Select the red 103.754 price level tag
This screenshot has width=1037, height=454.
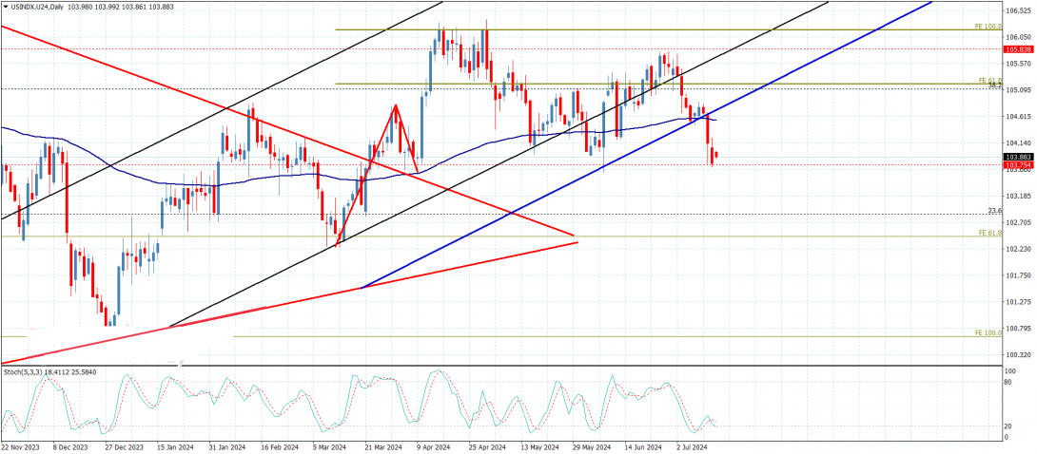point(1018,165)
